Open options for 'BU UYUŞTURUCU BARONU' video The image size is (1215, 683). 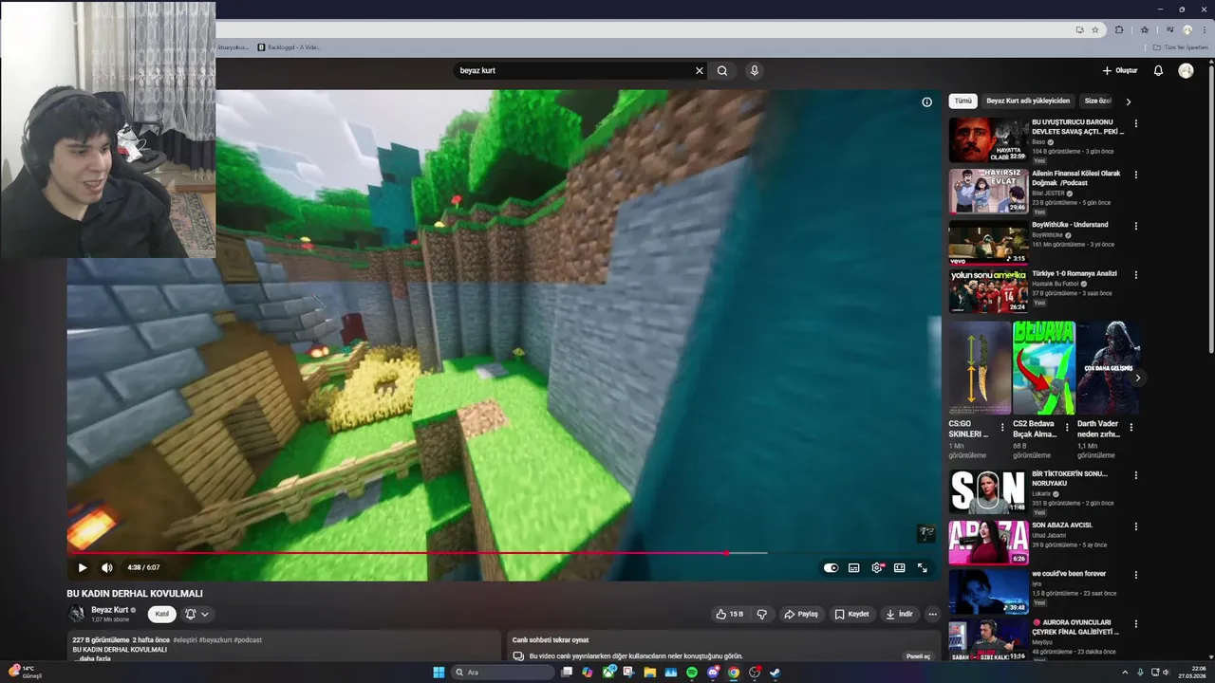tap(1136, 123)
